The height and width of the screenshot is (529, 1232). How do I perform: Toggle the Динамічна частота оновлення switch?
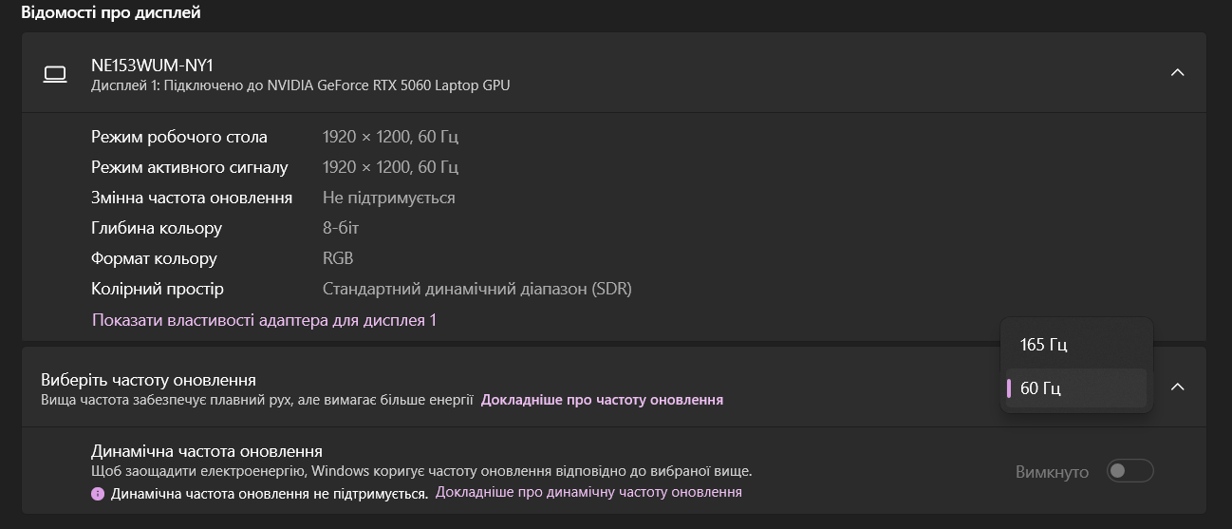[1129, 471]
